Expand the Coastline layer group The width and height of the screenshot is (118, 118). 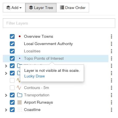click(x=6, y=110)
